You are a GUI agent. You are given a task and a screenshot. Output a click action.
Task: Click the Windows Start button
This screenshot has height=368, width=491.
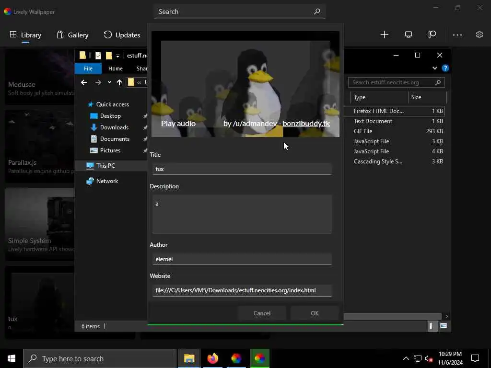coord(12,358)
